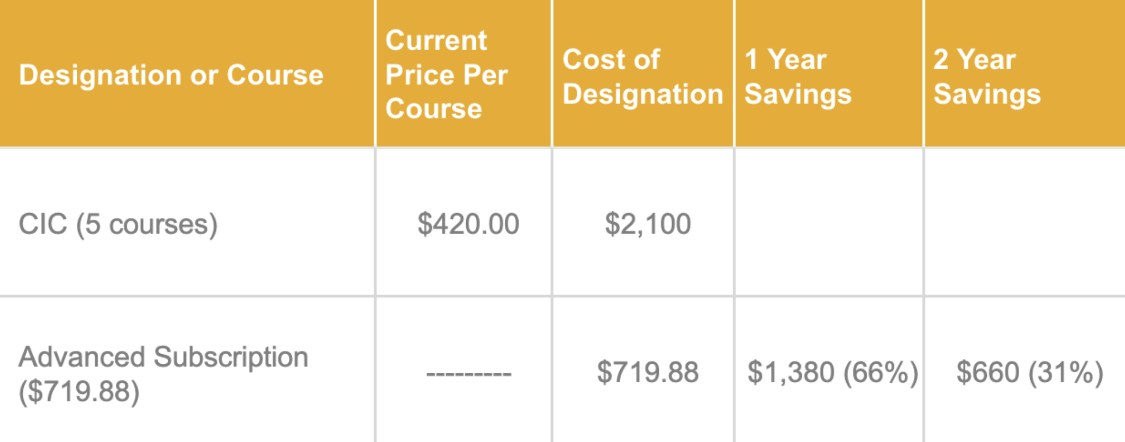Image resolution: width=1125 pixels, height=442 pixels.
Task: Click the Current Price Per Course header
Action: coord(464,75)
